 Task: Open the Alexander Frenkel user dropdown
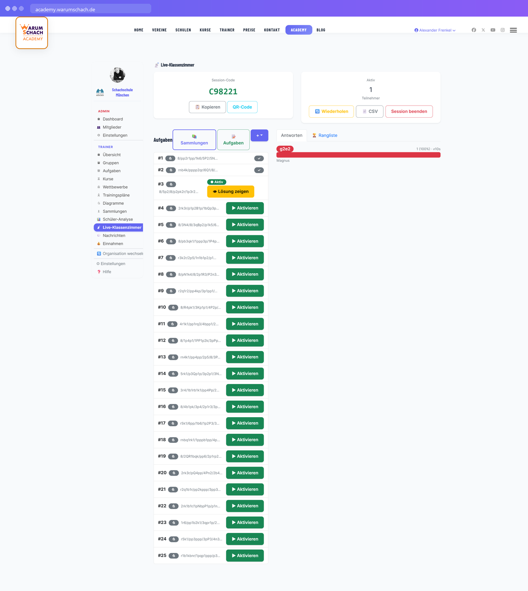point(435,30)
